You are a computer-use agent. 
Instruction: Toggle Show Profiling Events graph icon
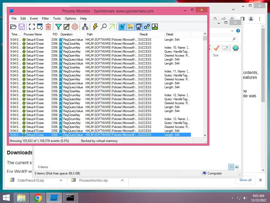click(155, 27)
